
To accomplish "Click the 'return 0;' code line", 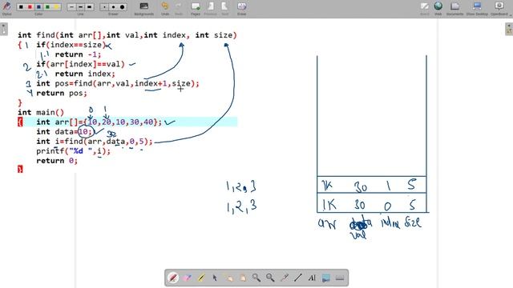I will 57,161.
